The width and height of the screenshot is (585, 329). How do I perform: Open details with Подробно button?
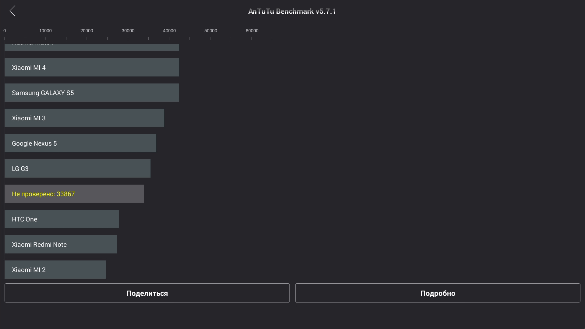point(438,293)
